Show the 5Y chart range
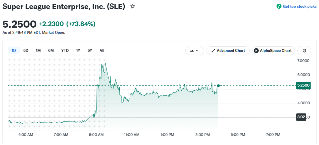This screenshot has width=319, height=145. [90, 51]
